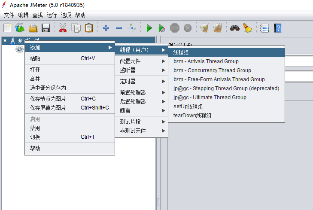
Task: Start the test with green play icon
Action: click(149, 28)
